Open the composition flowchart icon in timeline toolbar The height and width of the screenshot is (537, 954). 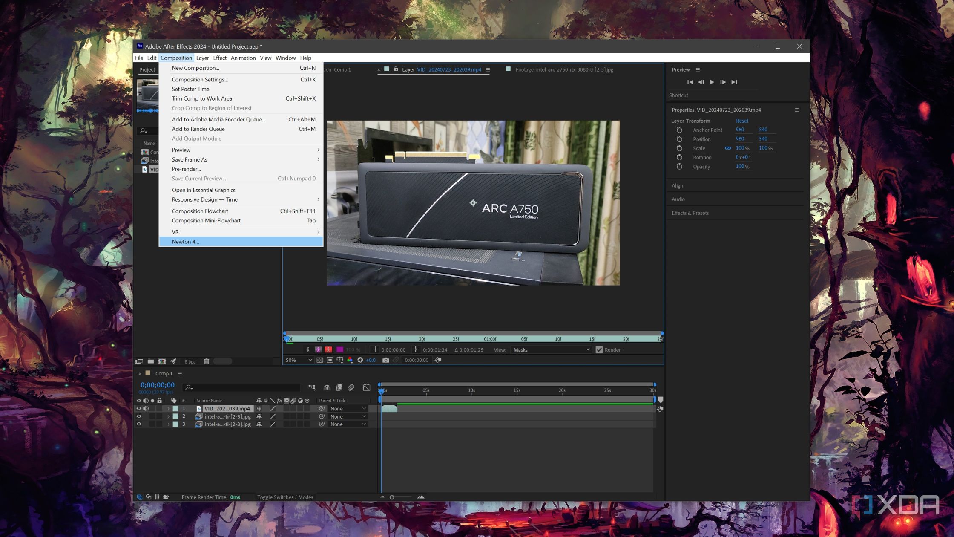[312, 388]
